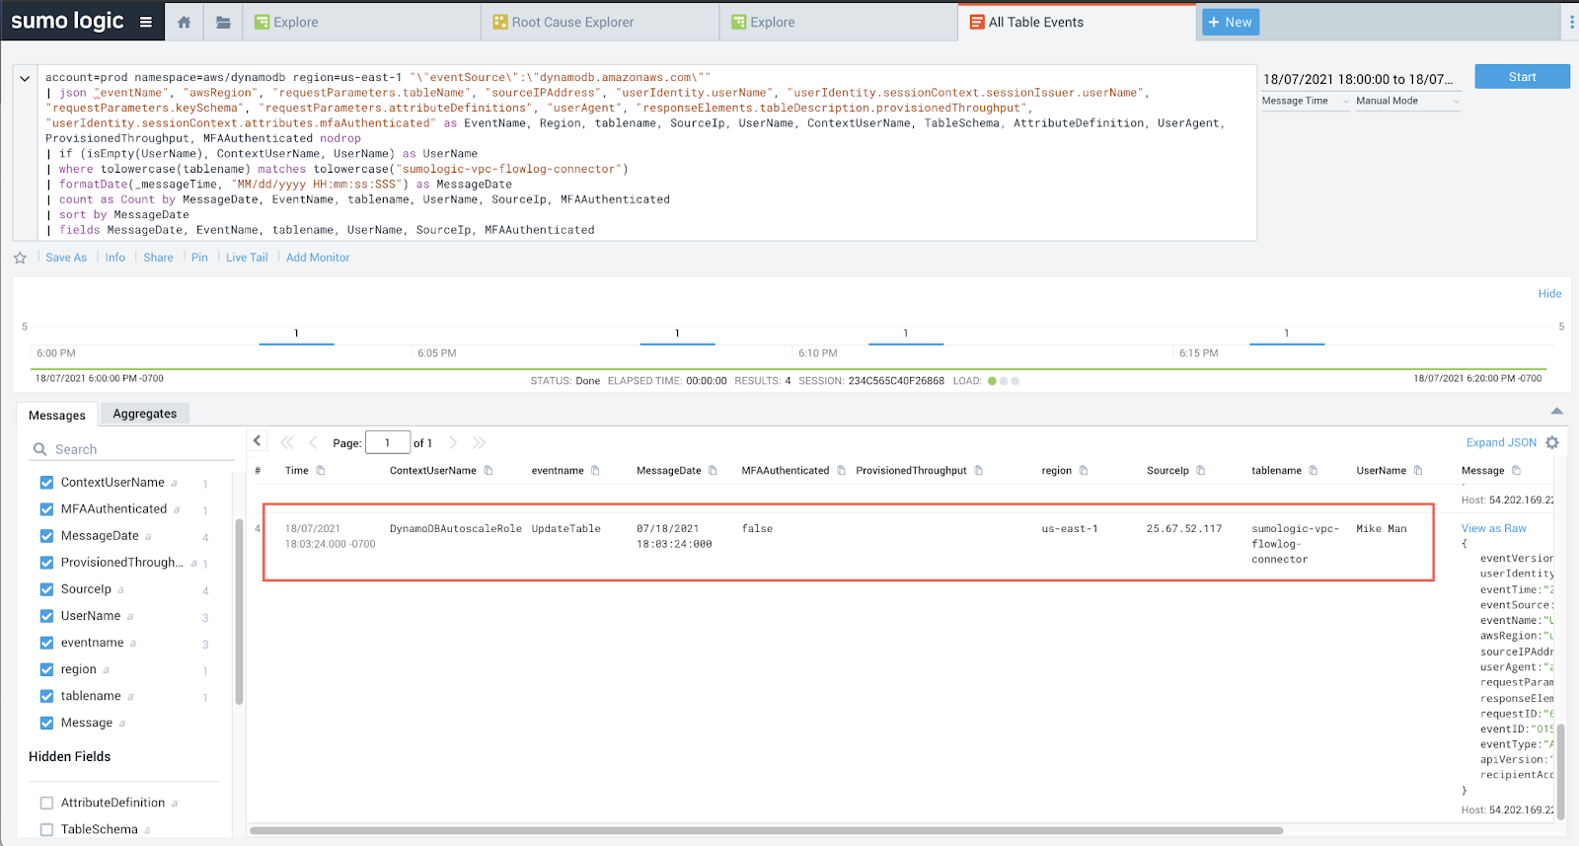This screenshot has width=1579, height=846.
Task: Click the Pin link
Action: [199, 258]
